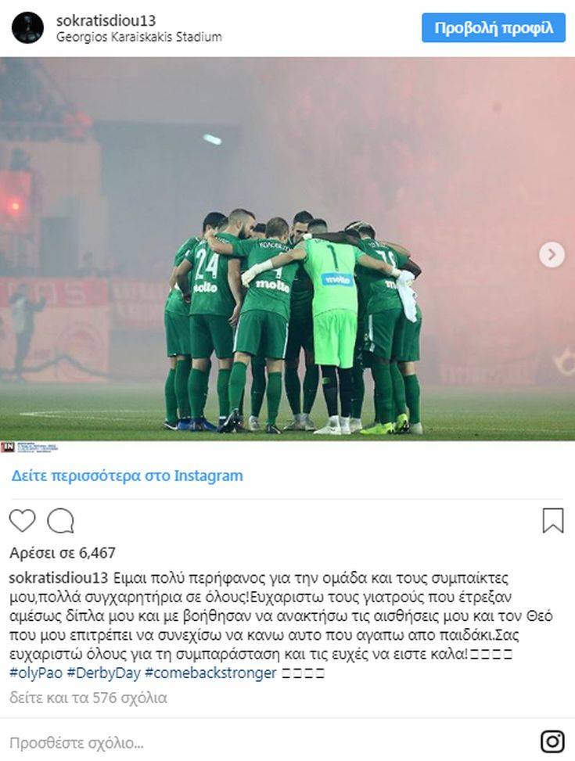
Task: Like the post with the heart icon
Action: point(23,521)
